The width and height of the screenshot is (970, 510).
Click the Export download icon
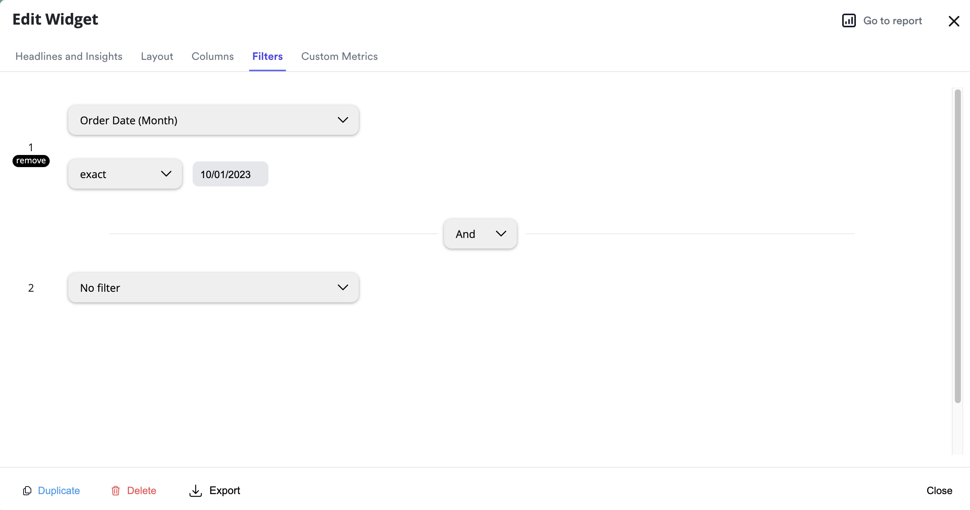coord(195,491)
